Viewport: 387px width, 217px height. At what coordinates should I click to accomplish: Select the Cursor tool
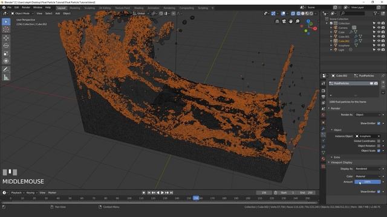tap(6, 30)
